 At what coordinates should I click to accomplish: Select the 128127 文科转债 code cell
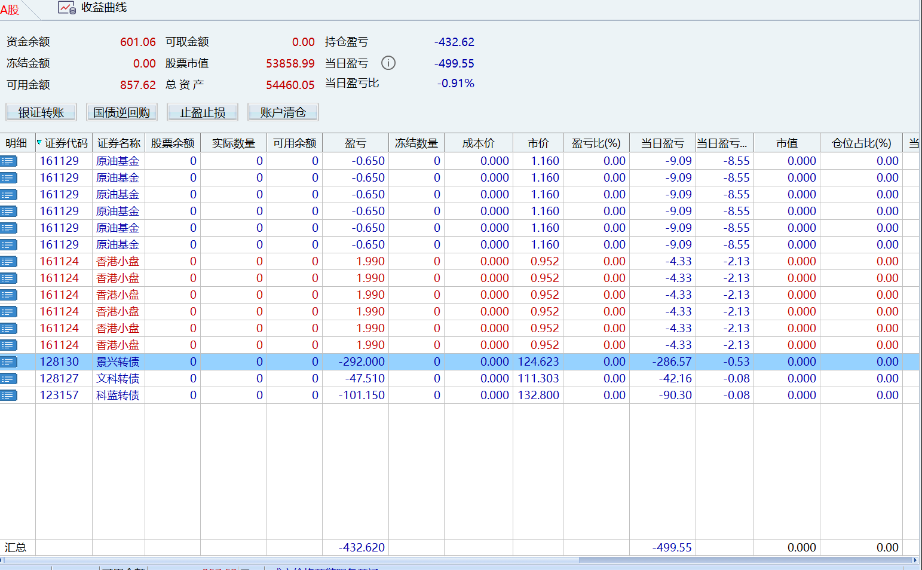[59, 379]
